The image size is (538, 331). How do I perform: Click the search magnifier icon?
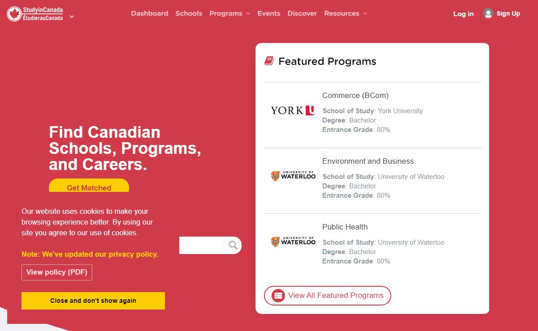pos(233,245)
